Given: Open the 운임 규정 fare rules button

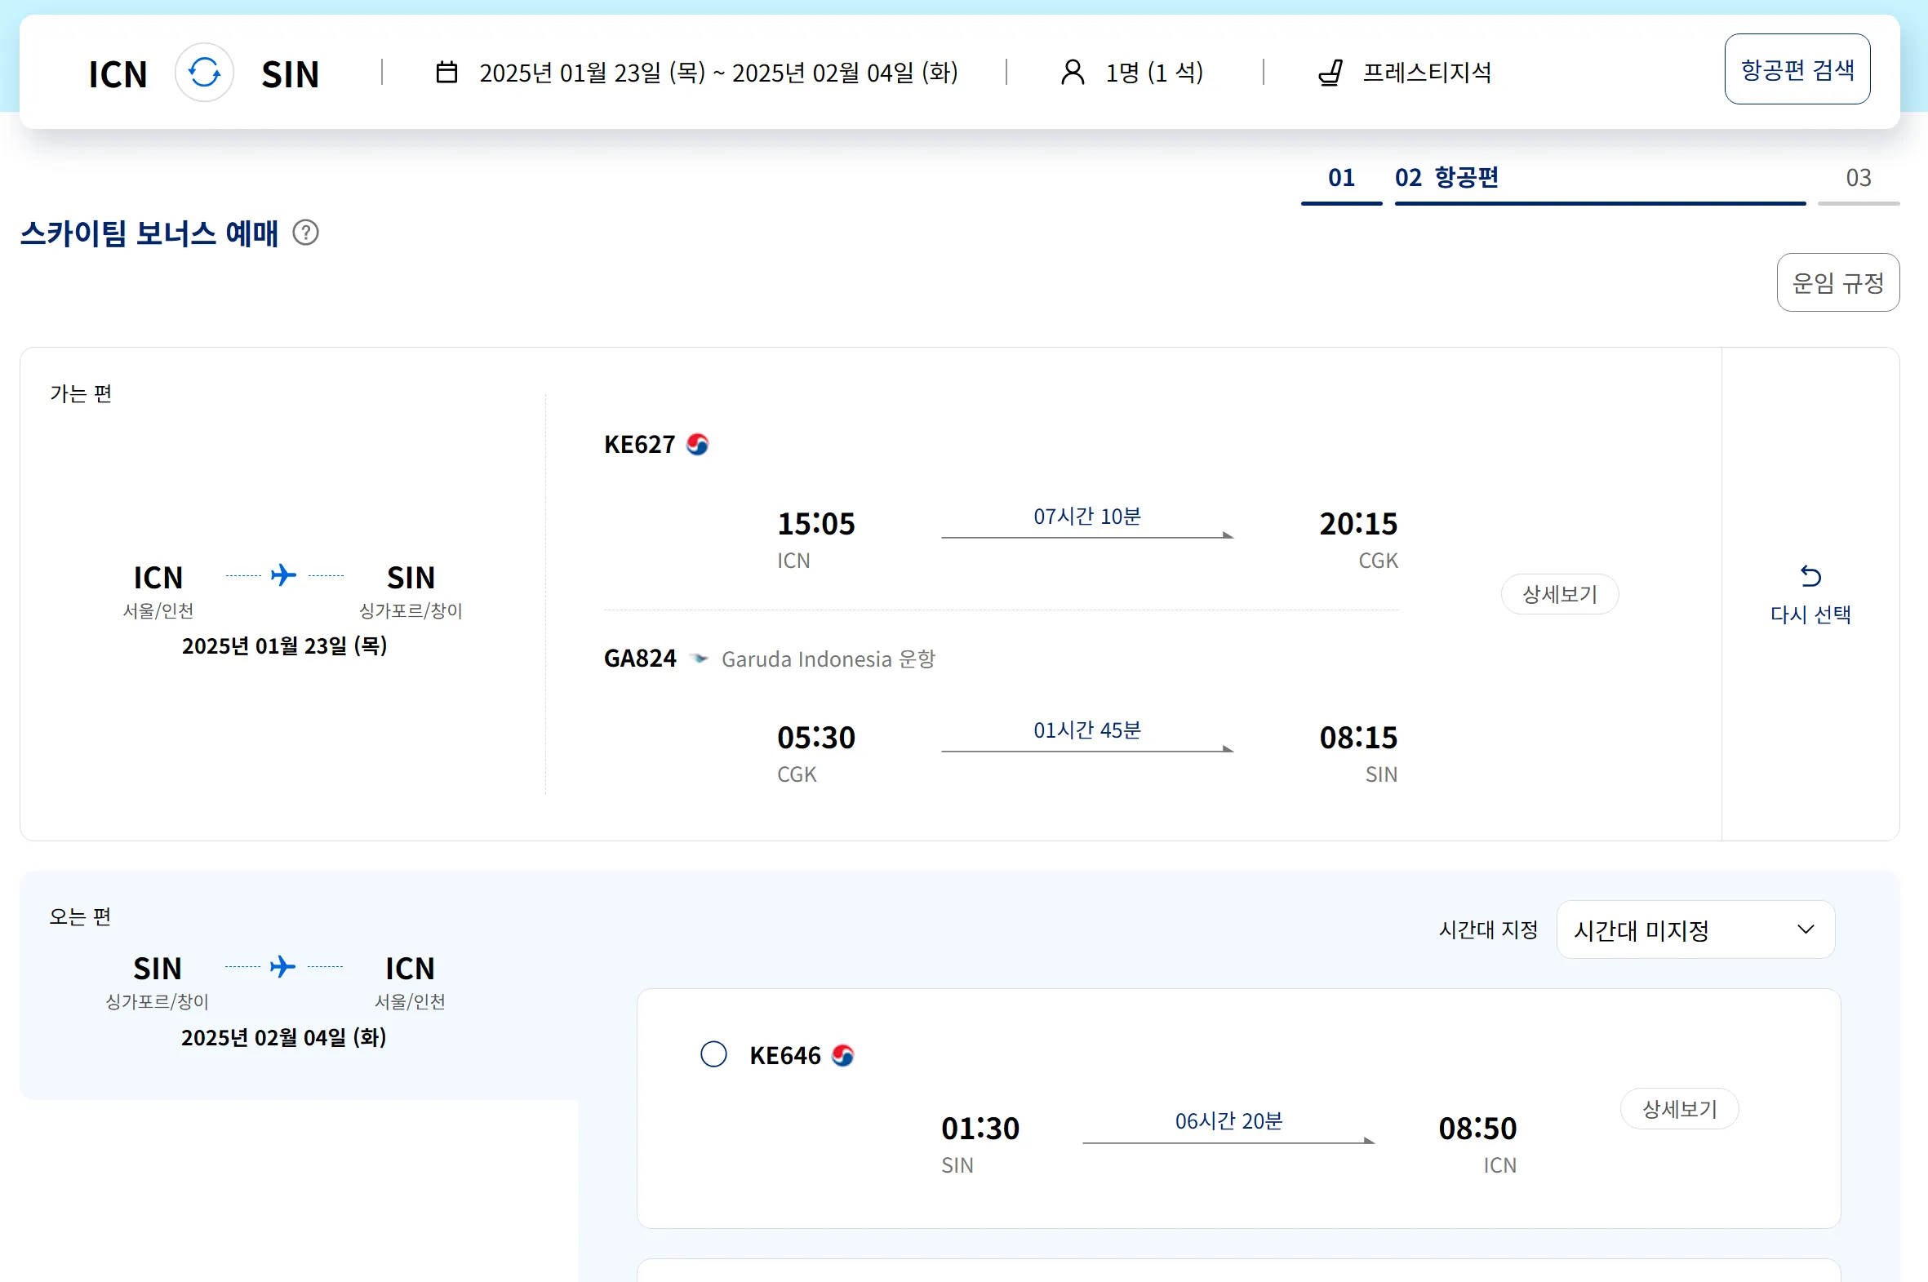Looking at the screenshot, I should pyautogui.click(x=1837, y=283).
